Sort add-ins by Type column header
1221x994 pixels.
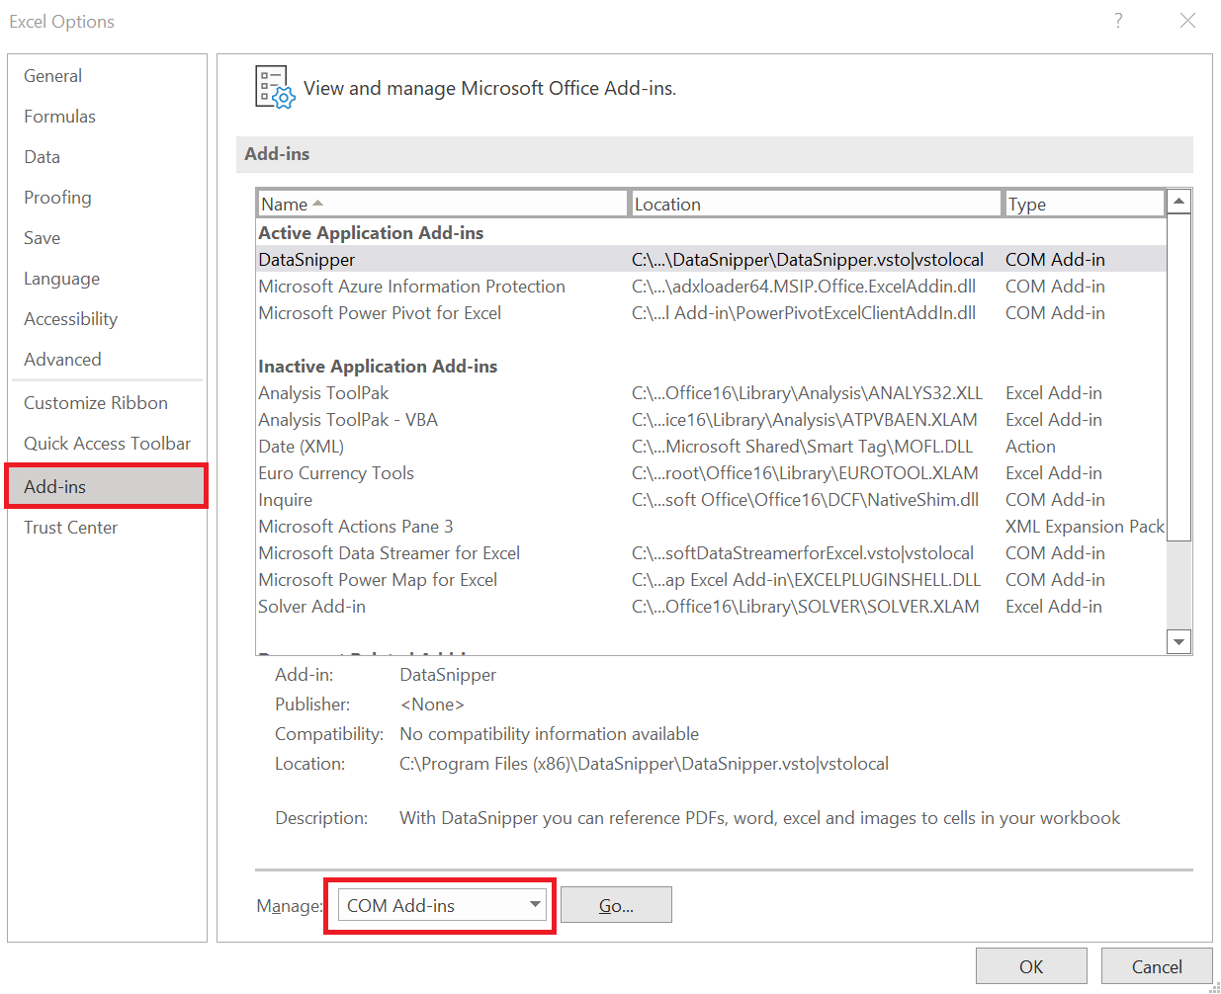pyautogui.click(x=1085, y=204)
